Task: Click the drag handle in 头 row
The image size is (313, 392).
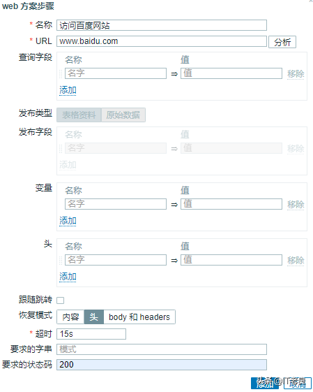Action: pyautogui.click(x=61, y=260)
